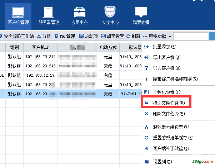
Task: Click the pencil icon beside 编辑客户机名称前缀
Action: click(146, 79)
